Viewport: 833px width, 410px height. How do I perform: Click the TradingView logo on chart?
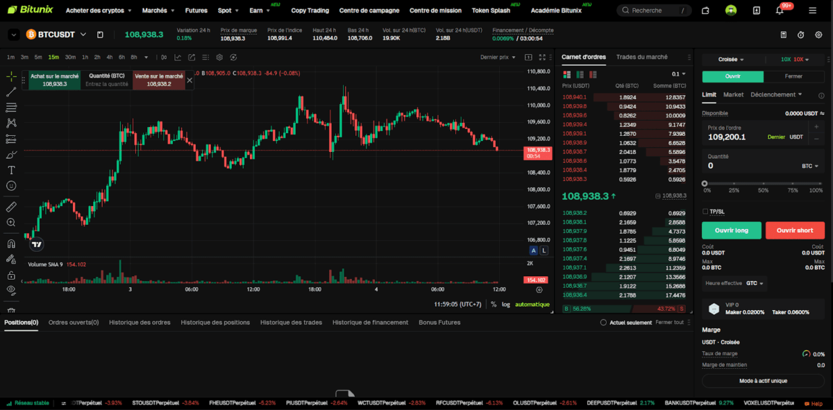click(37, 244)
